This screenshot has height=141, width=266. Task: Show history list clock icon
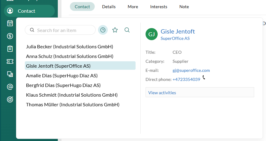point(103,30)
